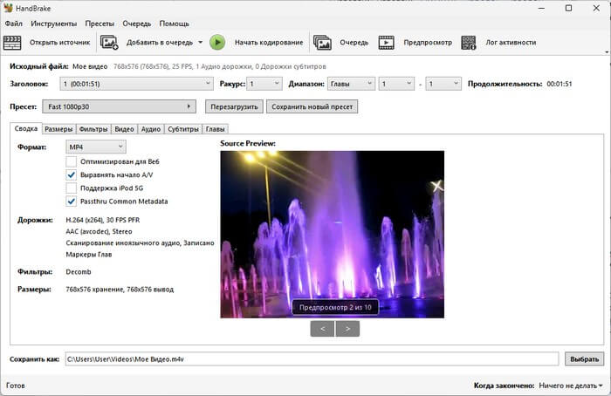
Task: Click the Add to Queue picture icon
Action: (x=109, y=43)
